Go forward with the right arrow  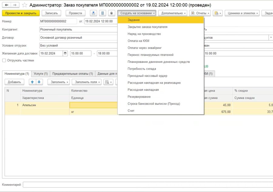[15, 5]
